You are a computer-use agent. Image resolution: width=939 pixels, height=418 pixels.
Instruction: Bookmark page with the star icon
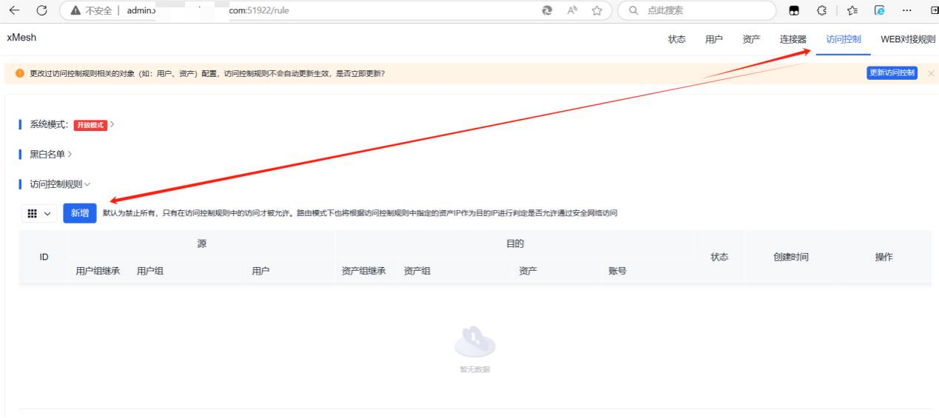coord(596,10)
